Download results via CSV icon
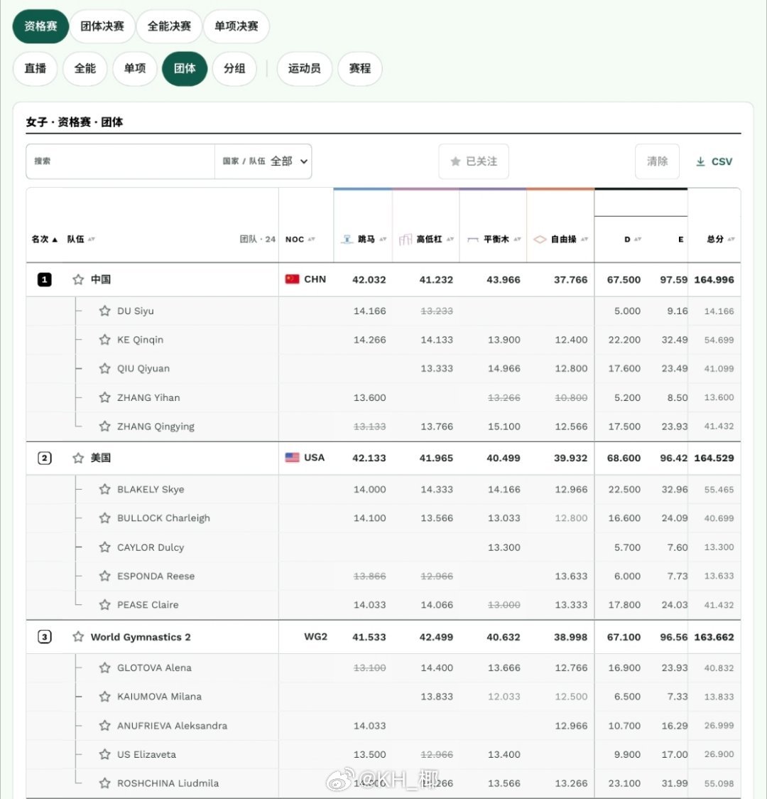Viewport: 767px width, 799px height. [x=700, y=161]
